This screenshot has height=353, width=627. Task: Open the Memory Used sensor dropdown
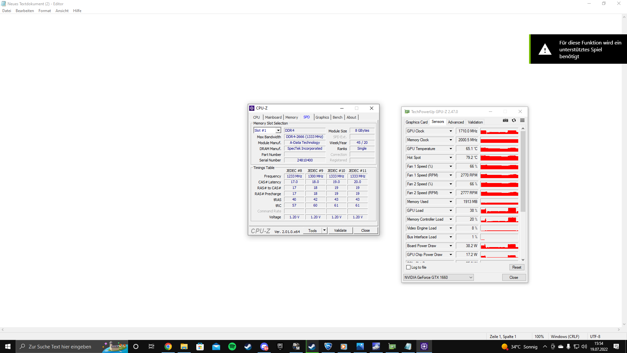(451, 202)
